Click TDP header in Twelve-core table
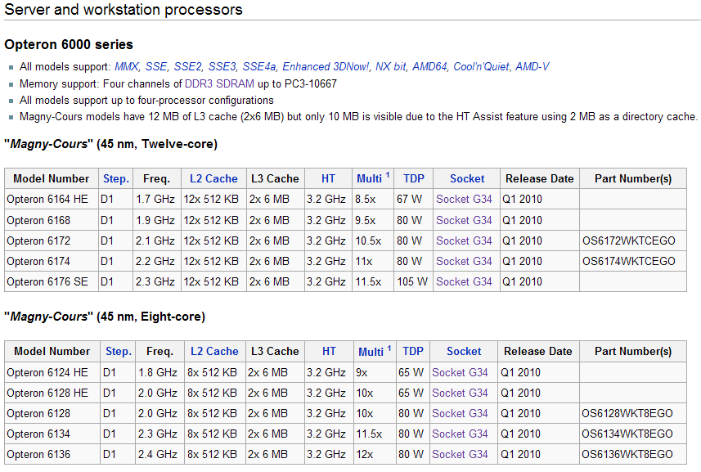This screenshot has width=701, height=472. (414, 179)
